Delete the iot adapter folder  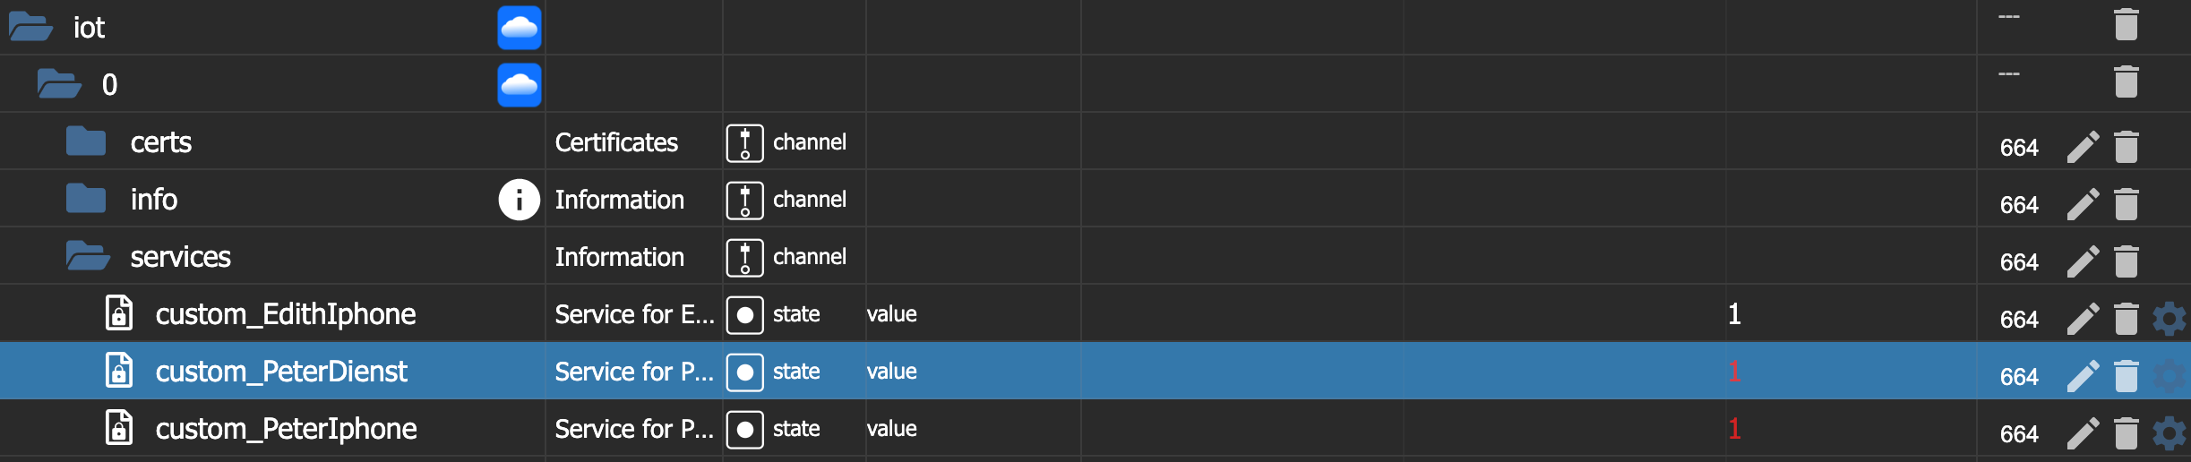click(2127, 25)
